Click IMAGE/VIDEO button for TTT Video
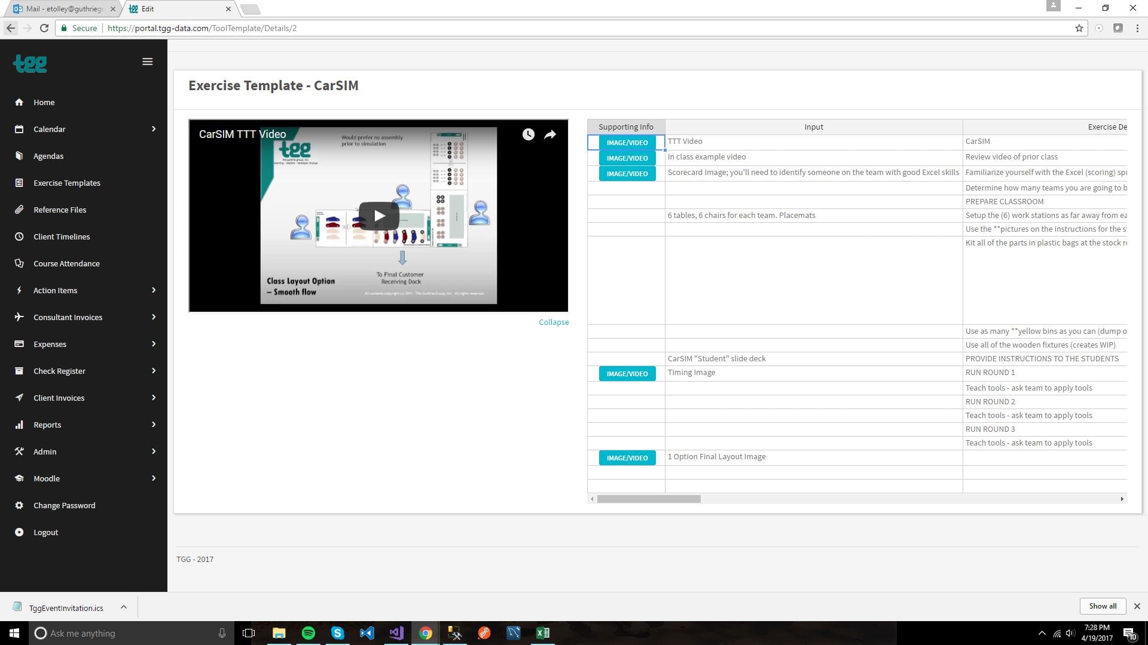 pos(627,143)
